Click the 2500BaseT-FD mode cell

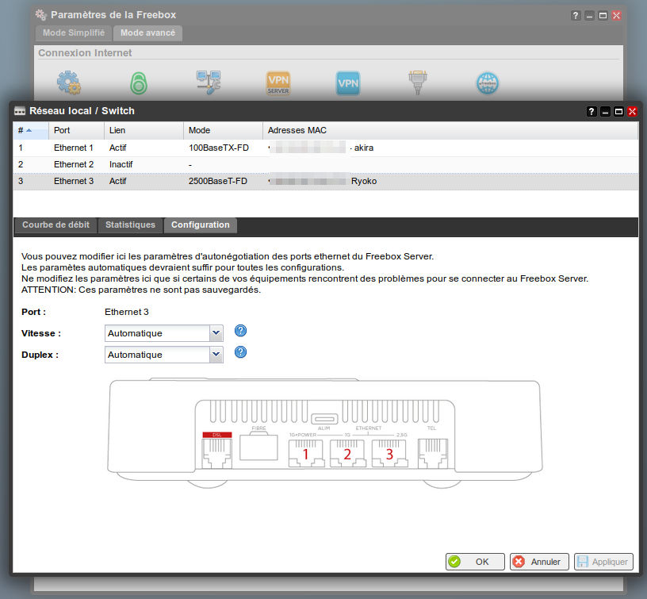pyautogui.click(x=218, y=181)
